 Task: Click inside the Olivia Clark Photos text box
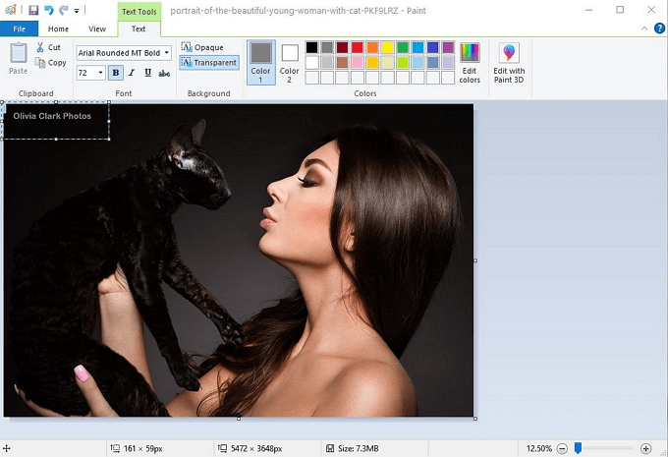click(56, 121)
